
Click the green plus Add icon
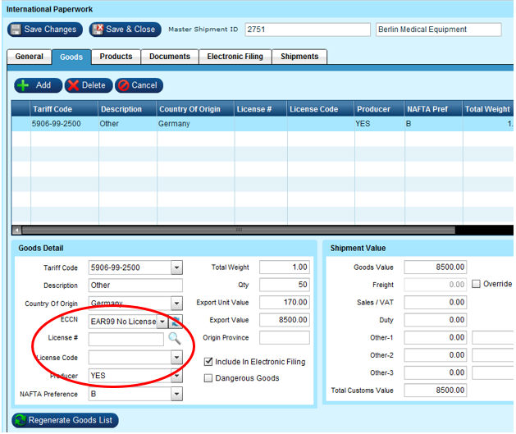(x=23, y=85)
